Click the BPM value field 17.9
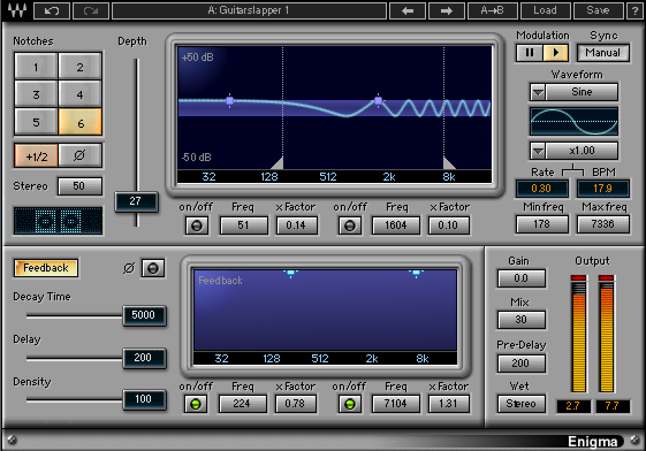This screenshot has width=646, height=451. [x=603, y=189]
